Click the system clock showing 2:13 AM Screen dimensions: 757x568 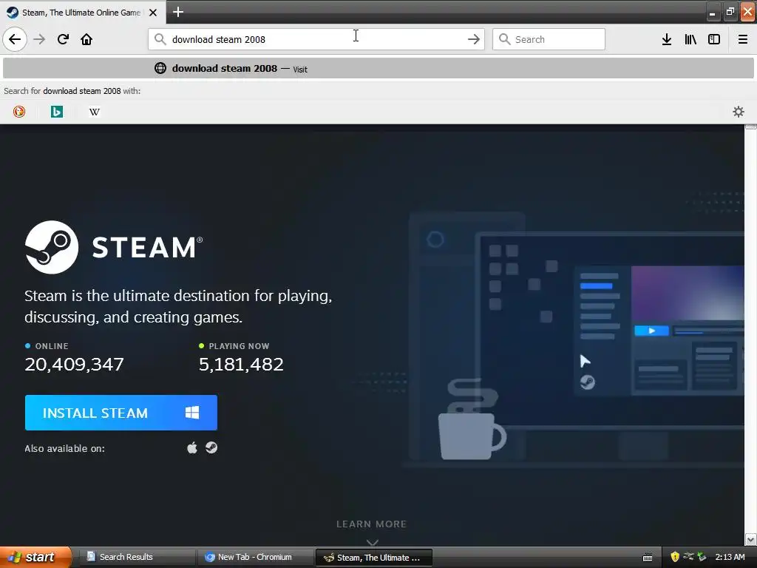pyautogui.click(x=730, y=557)
